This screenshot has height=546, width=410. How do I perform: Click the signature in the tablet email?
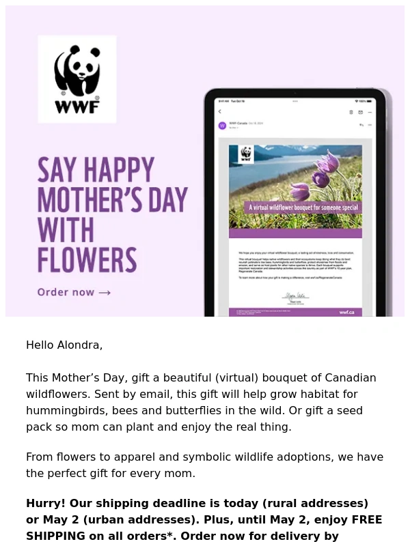295,296
